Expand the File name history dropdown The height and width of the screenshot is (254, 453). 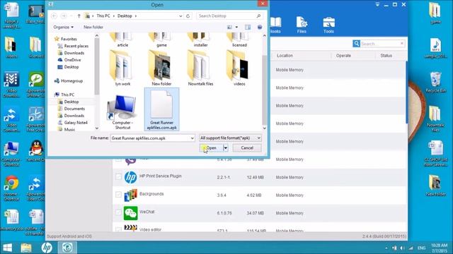(192, 138)
